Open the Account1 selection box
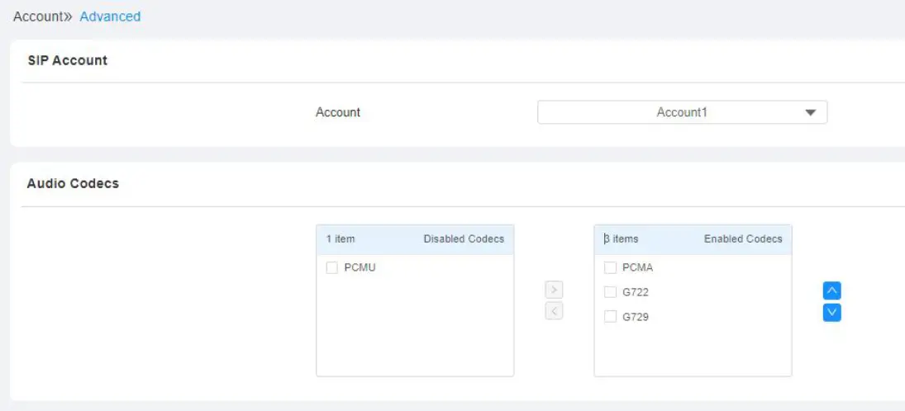 coord(681,112)
